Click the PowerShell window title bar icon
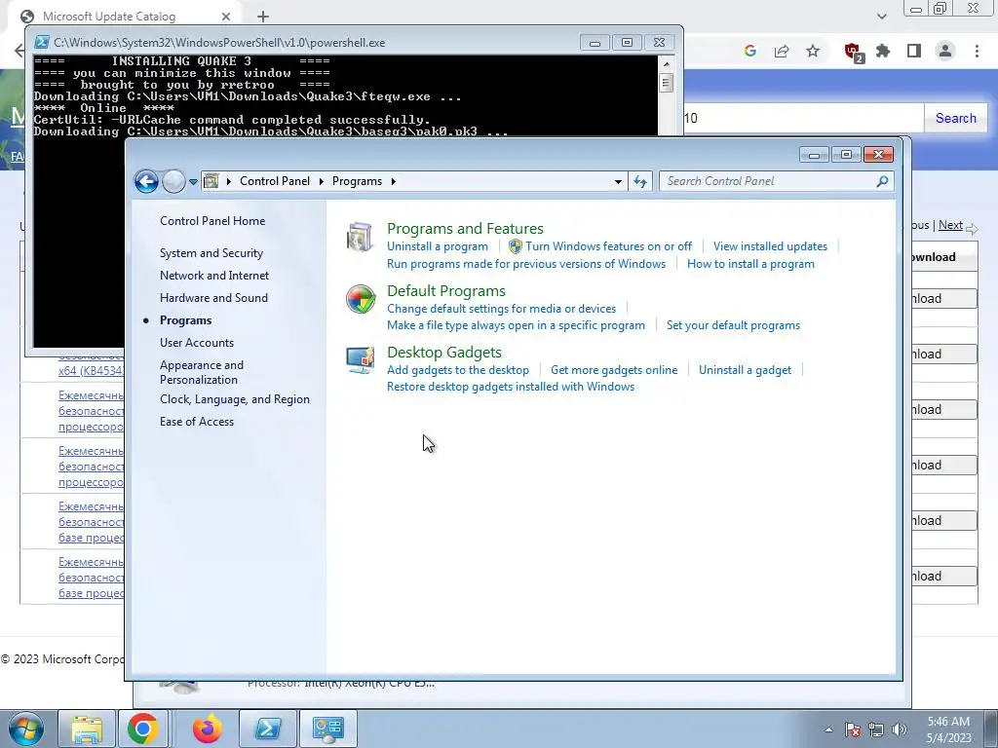Screen dimensions: 998x748 coord(41,43)
